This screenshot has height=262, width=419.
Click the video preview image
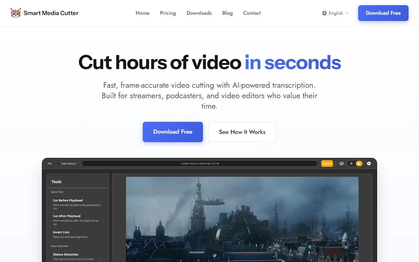tap(242, 219)
